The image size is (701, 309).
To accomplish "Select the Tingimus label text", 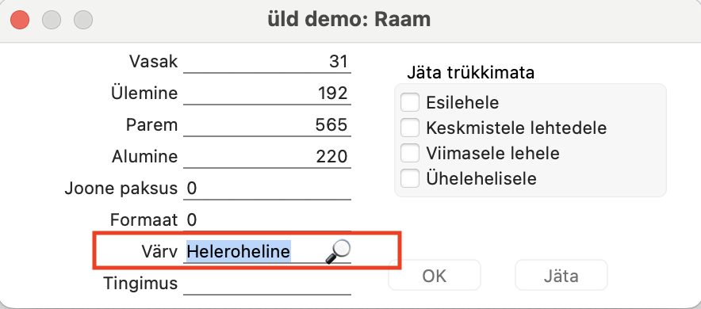I will (140, 283).
